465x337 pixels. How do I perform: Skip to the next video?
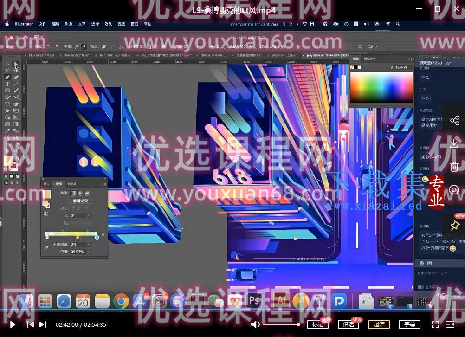click(43, 324)
